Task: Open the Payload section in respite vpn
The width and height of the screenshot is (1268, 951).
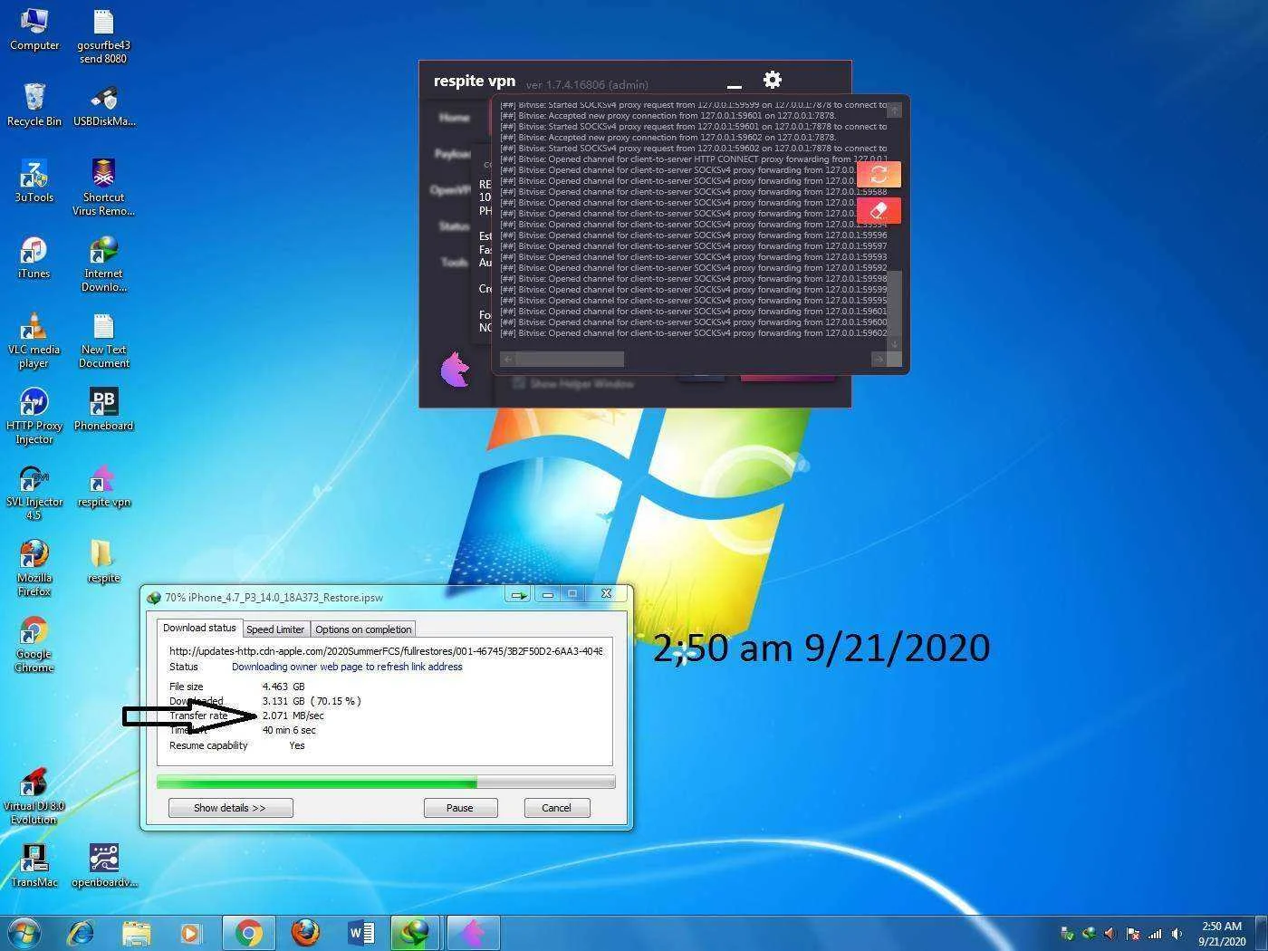Action: (452, 154)
